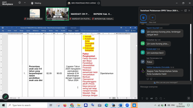Show hidden system tray icons
Viewport: 193px width, 108px height.
[x=155, y=105]
